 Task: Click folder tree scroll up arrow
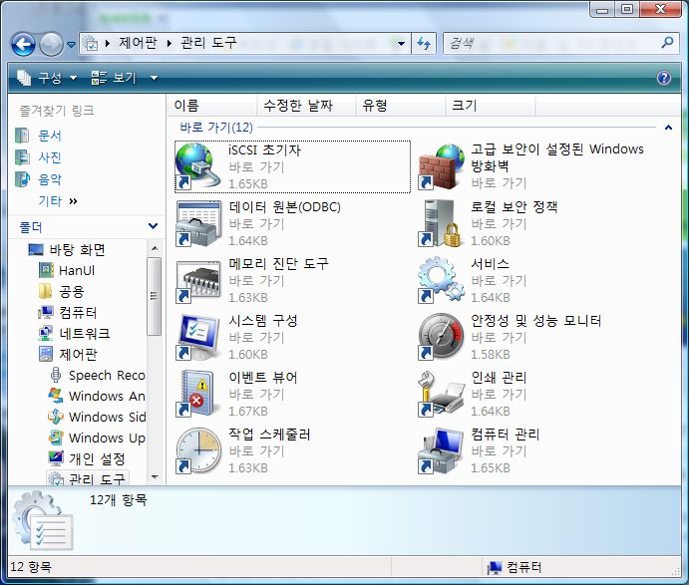[155, 248]
